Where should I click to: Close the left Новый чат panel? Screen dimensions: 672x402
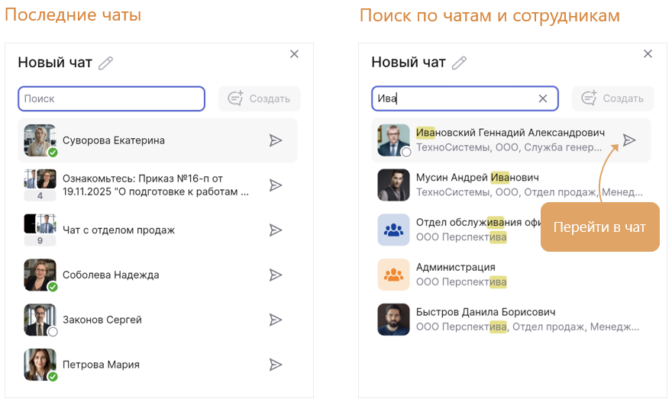[x=295, y=54]
